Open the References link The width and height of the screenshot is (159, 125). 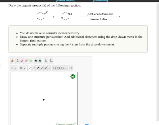click(101, 1)
